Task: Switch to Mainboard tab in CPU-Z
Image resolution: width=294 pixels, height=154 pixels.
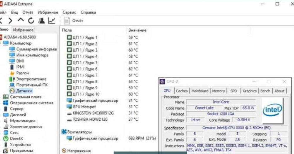Action: coord(200,91)
